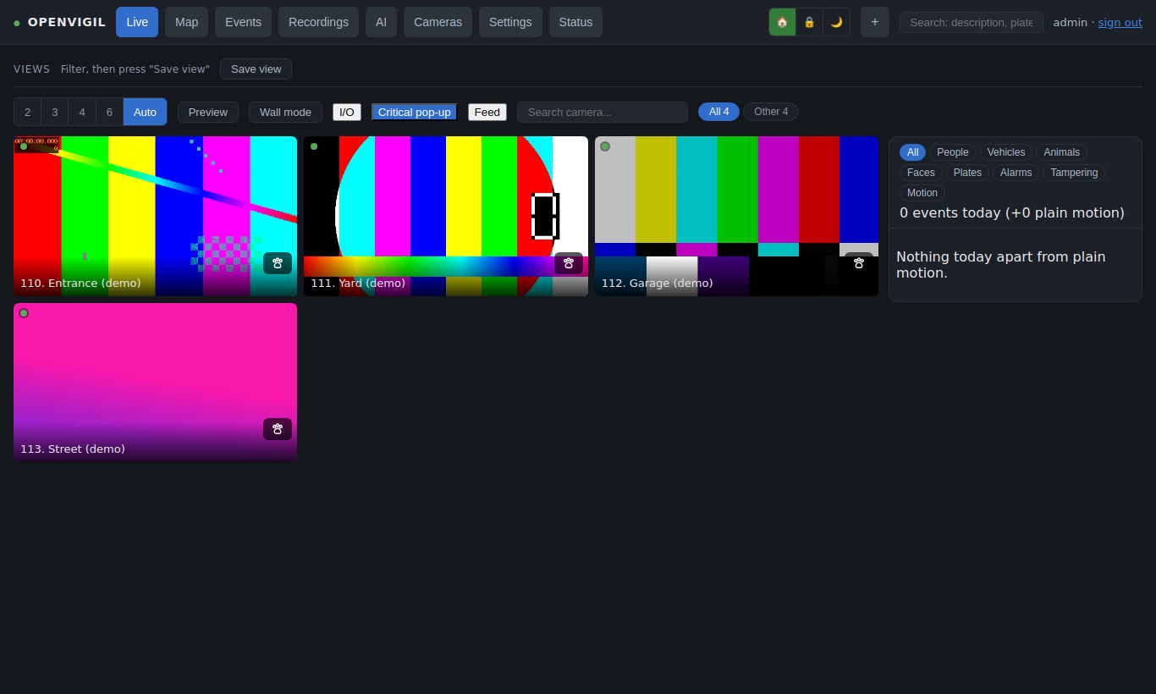Select the Auto grid layout
Image resolution: width=1156 pixels, height=694 pixels.
pos(145,112)
